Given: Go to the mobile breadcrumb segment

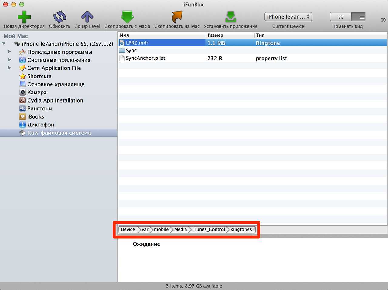Looking at the screenshot, I should click(161, 229).
